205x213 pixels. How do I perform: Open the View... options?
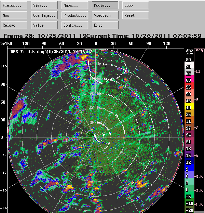click(44, 5)
